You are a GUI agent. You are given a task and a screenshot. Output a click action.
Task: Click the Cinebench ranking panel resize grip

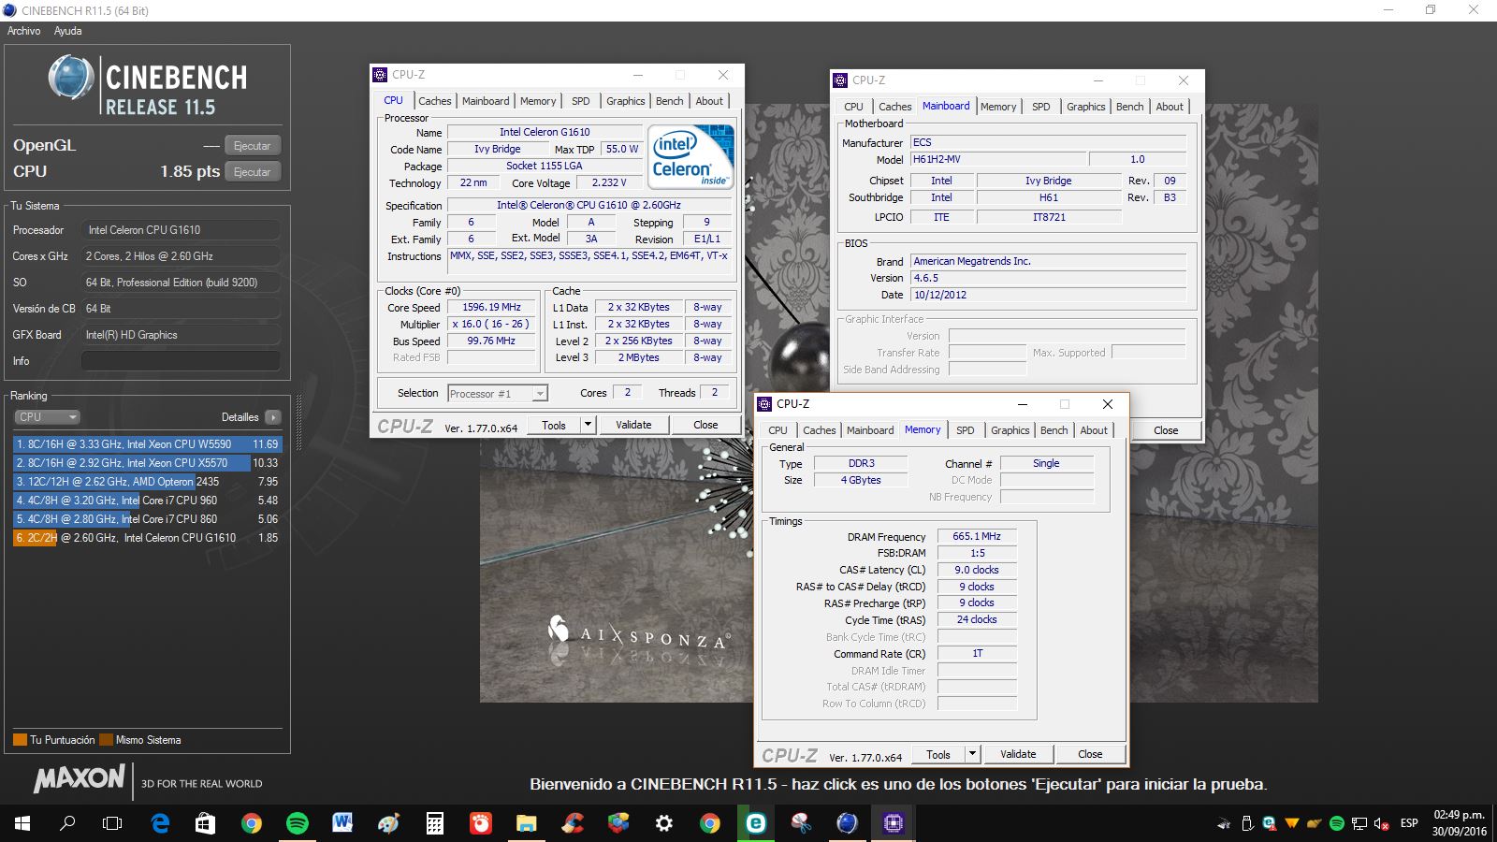[x=298, y=424]
